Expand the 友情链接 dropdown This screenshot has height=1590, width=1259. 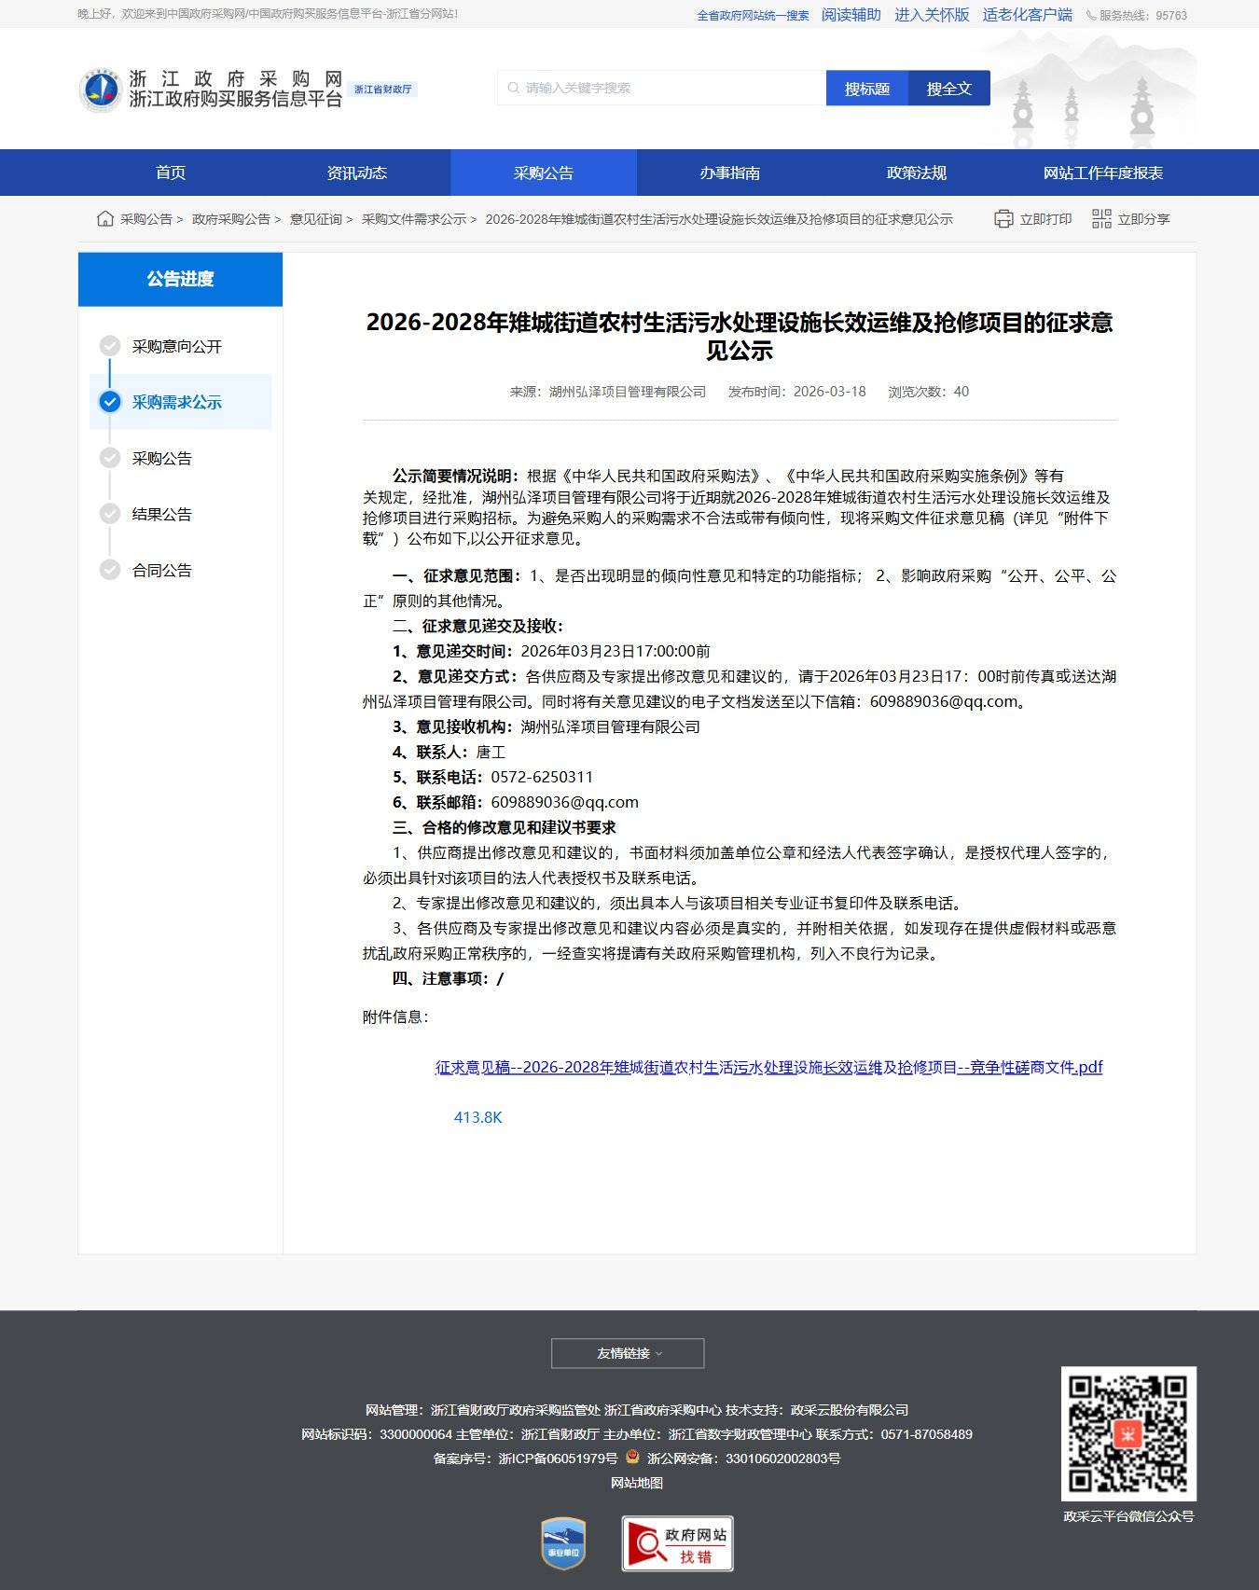628,1353
